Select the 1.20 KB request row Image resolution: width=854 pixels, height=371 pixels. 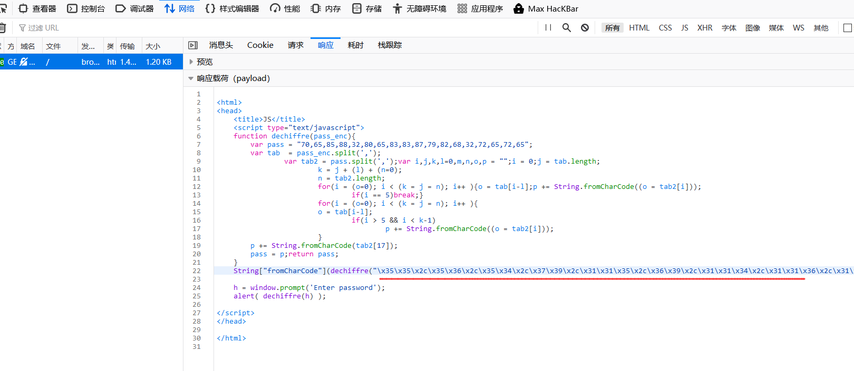click(91, 62)
